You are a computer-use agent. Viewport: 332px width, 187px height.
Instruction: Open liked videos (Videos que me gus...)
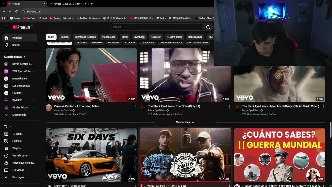20,163
